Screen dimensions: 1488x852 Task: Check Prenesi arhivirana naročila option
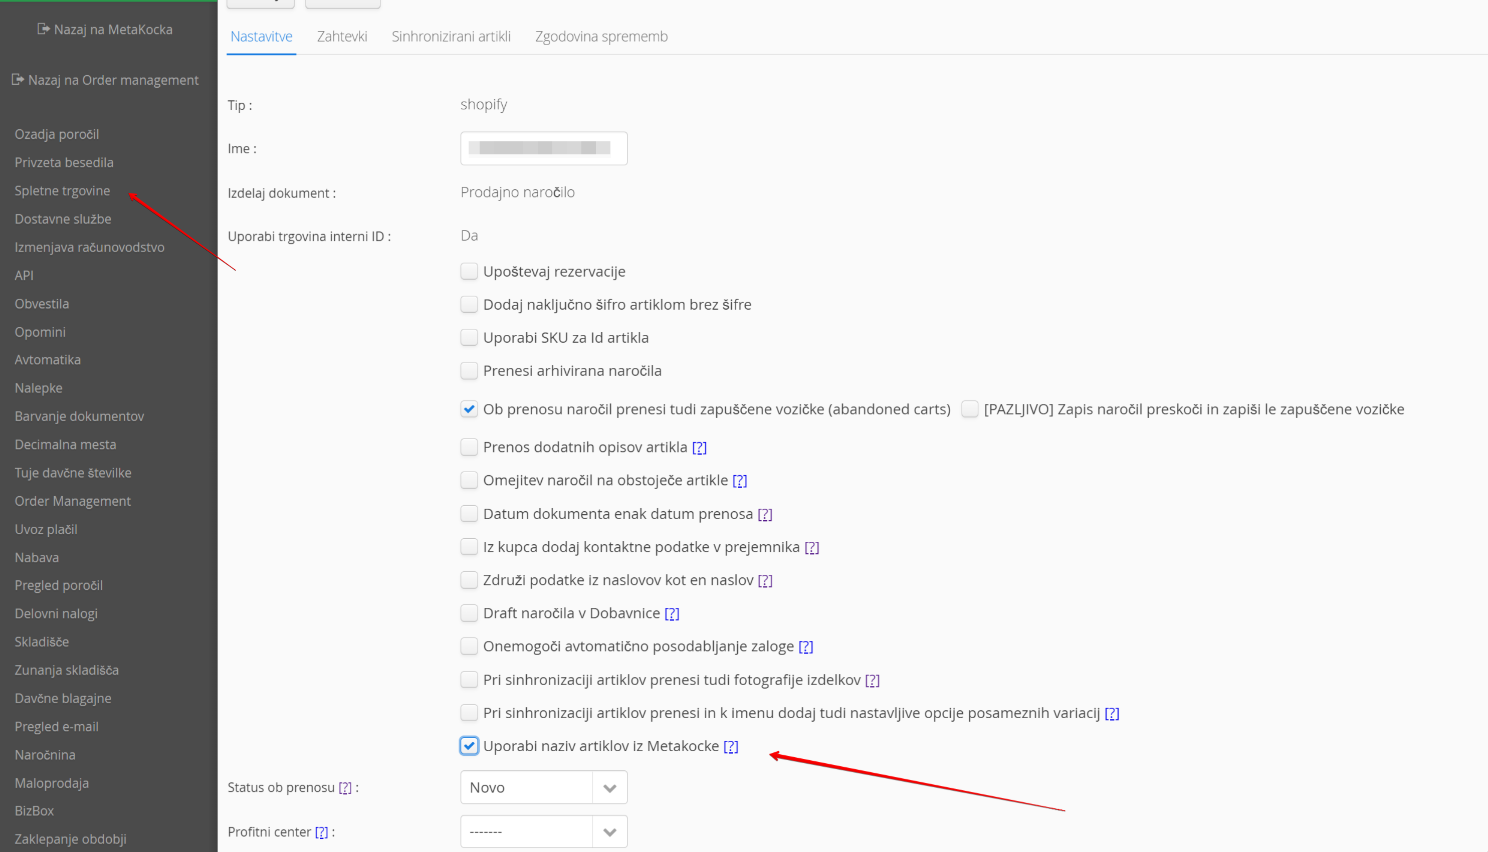(469, 371)
